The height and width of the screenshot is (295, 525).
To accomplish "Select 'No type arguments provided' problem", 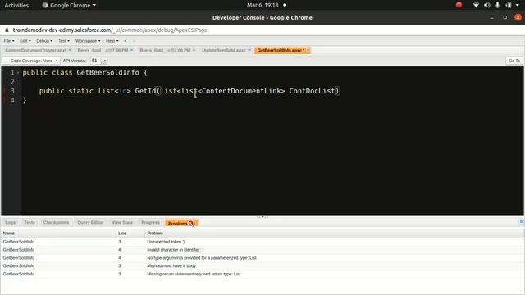I will point(262,258).
